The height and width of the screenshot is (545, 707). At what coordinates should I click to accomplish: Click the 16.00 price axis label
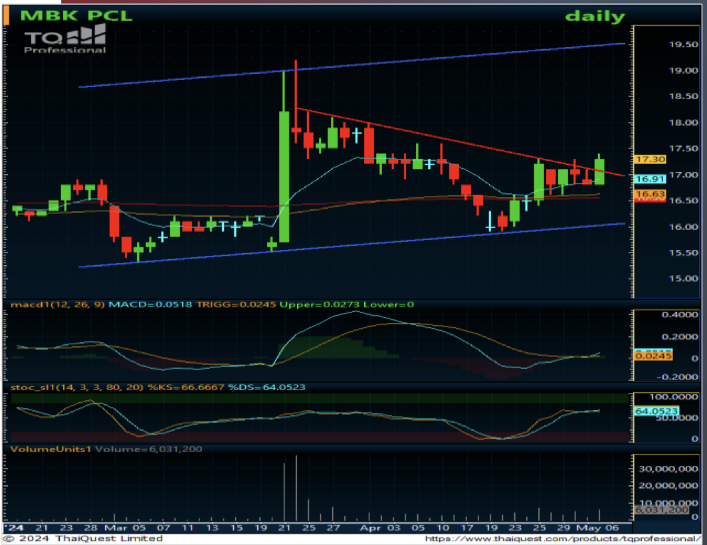coord(683,227)
